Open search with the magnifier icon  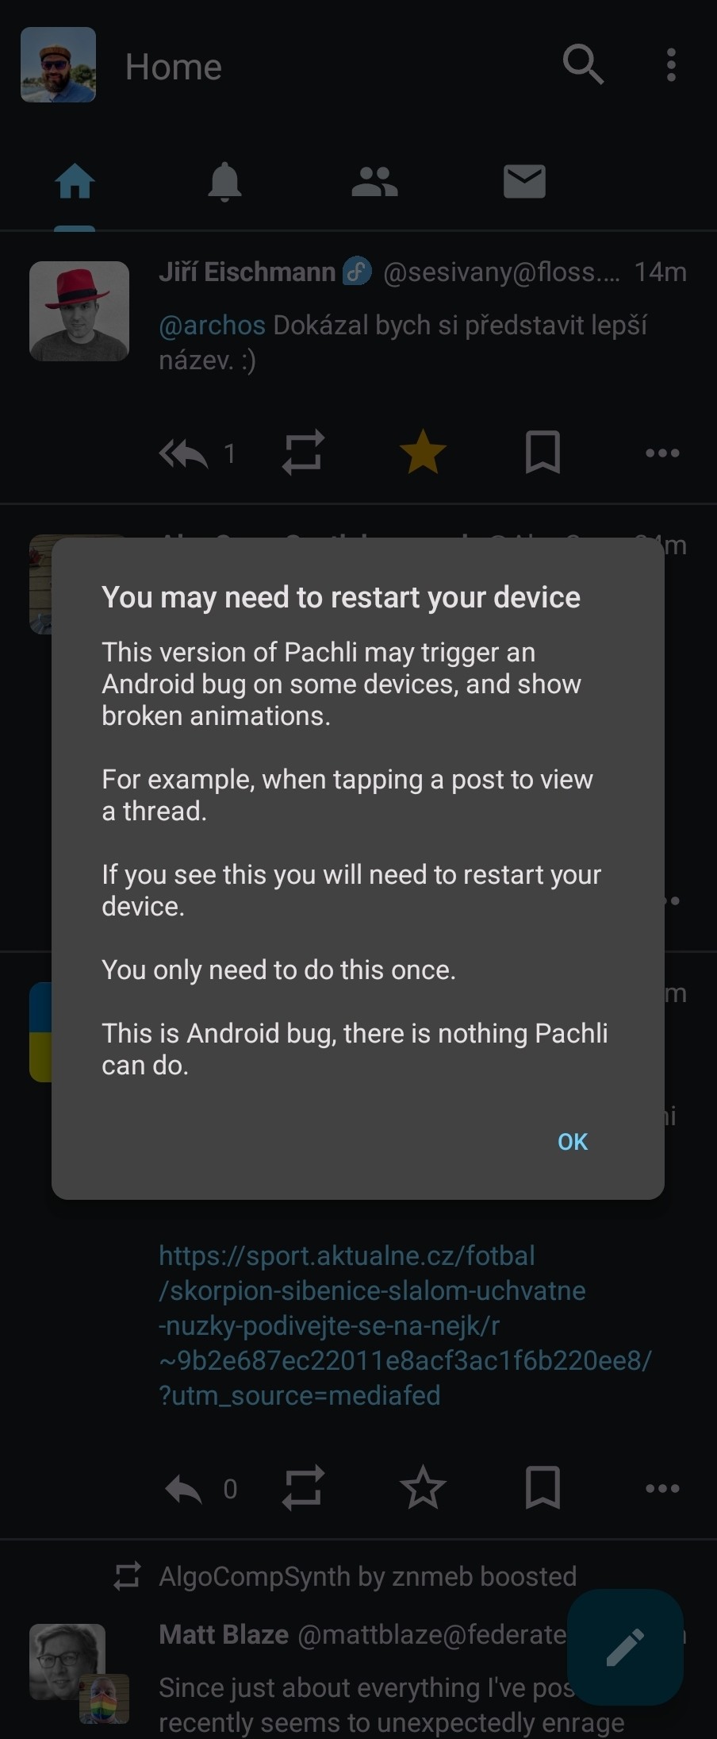584,65
